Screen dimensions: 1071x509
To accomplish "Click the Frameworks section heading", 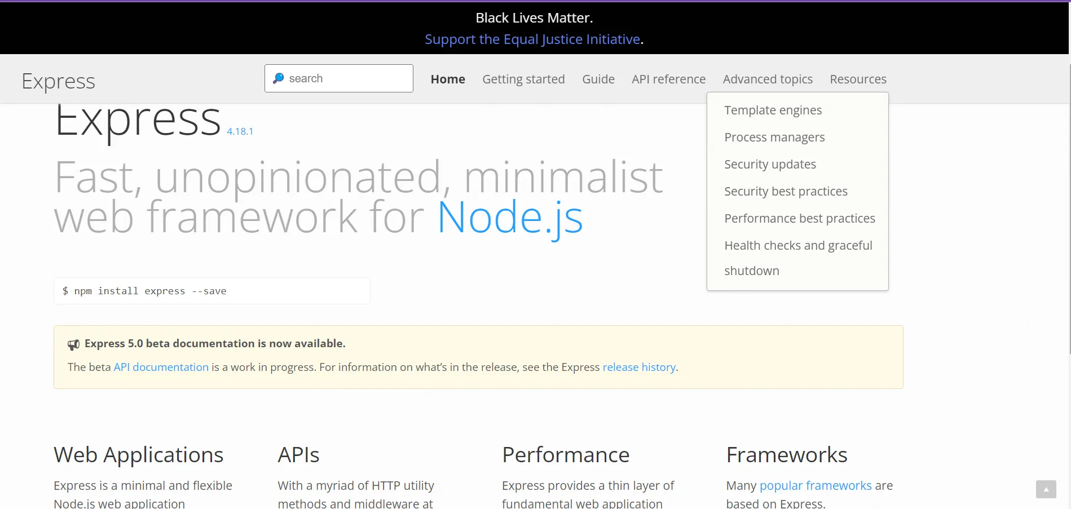I will [x=787, y=454].
